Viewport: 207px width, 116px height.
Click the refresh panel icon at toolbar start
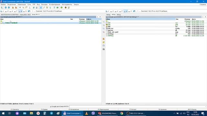coord(2,8)
